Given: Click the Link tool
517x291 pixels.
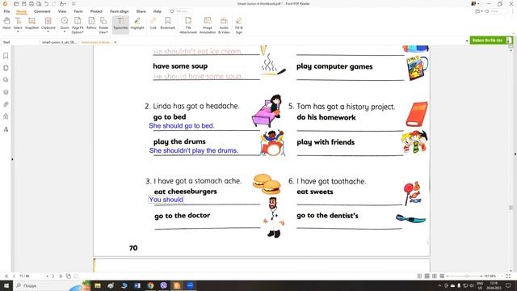Looking at the screenshot, I should [153, 23].
